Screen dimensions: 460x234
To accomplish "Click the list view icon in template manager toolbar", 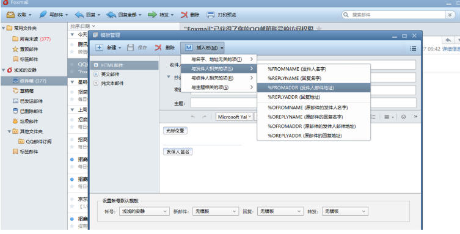I will click(x=413, y=48).
